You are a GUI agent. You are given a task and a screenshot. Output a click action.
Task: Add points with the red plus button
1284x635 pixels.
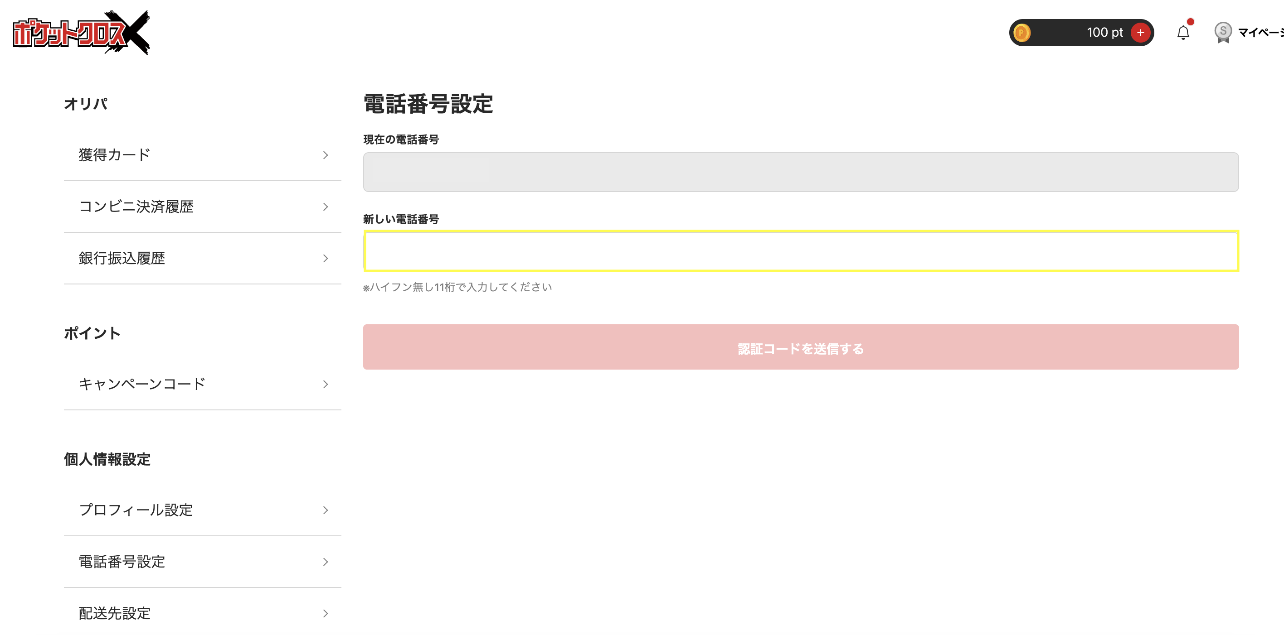click(1140, 33)
